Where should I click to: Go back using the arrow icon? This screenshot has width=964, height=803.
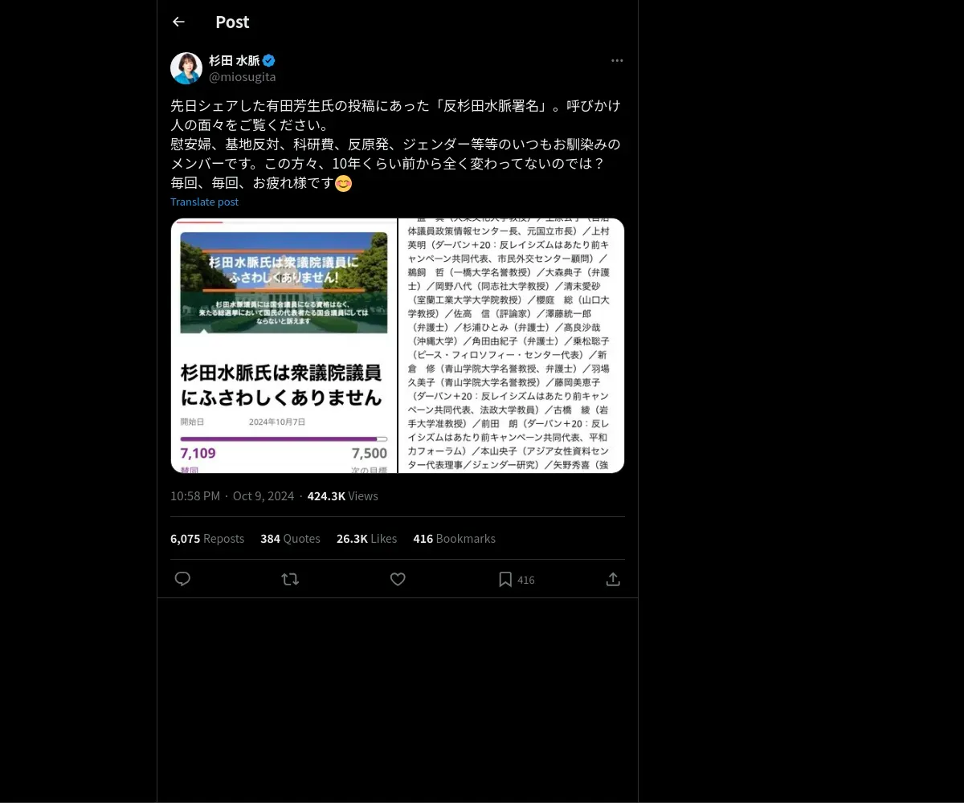pos(178,22)
